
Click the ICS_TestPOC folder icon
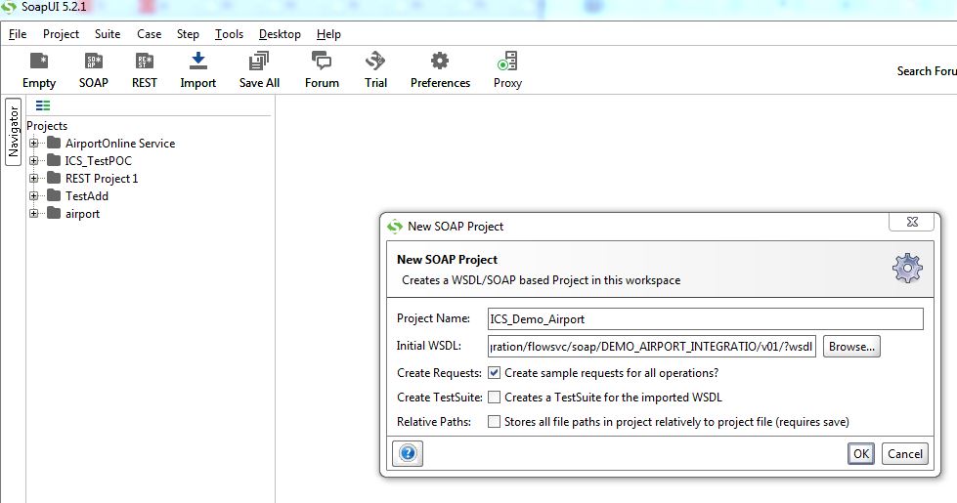[55, 160]
